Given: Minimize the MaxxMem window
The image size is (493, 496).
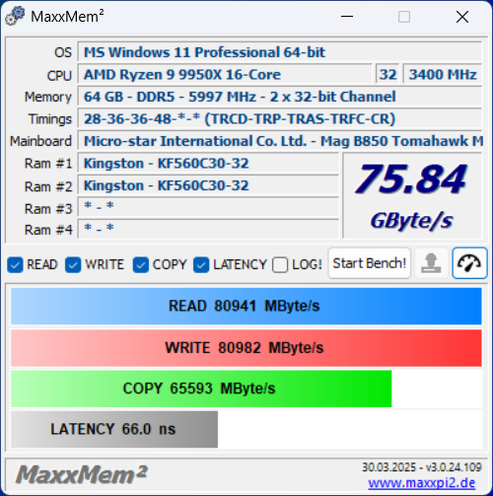Looking at the screenshot, I should (x=347, y=17).
